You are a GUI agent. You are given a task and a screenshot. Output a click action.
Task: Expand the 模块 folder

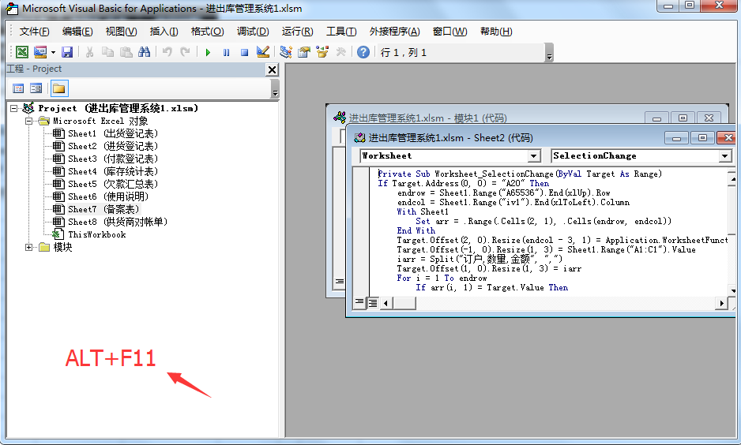coord(28,247)
